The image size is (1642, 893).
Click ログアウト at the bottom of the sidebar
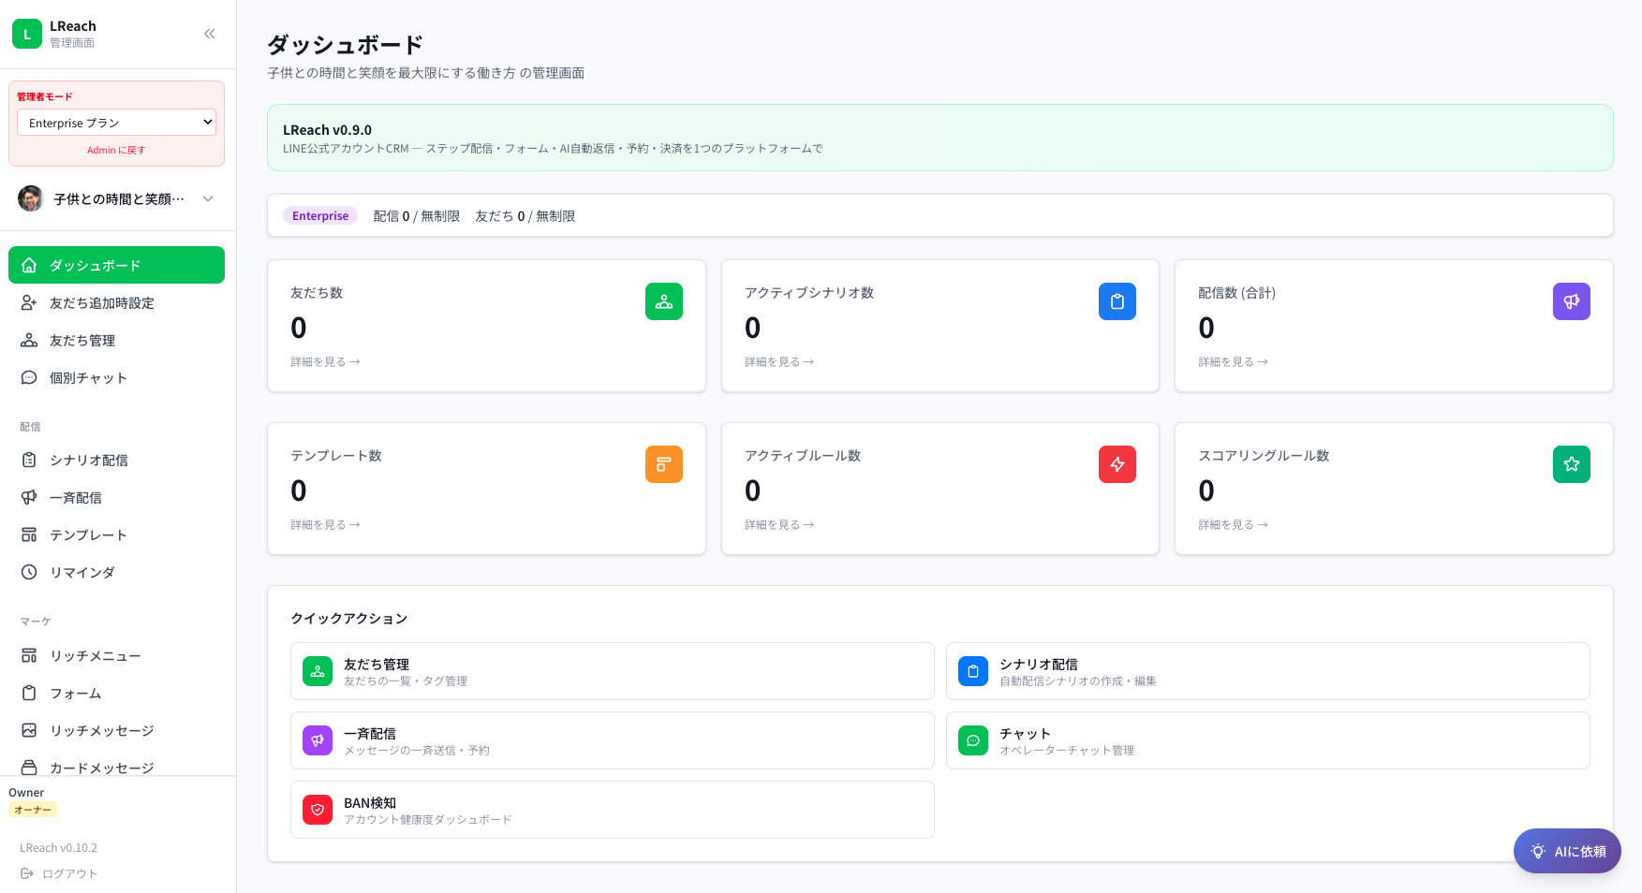[x=68, y=872]
